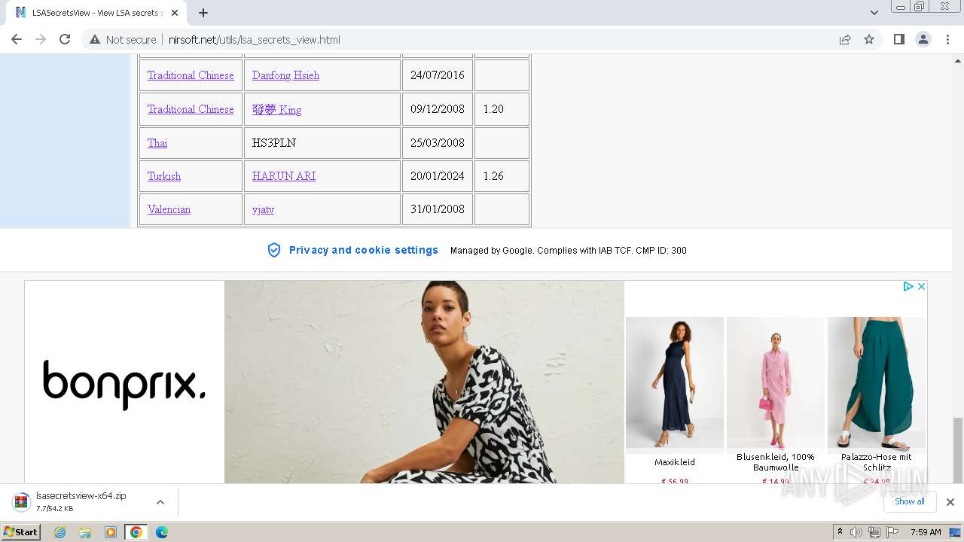Open the Valencian translation link
The height and width of the screenshot is (542, 964).
click(x=169, y=209)
